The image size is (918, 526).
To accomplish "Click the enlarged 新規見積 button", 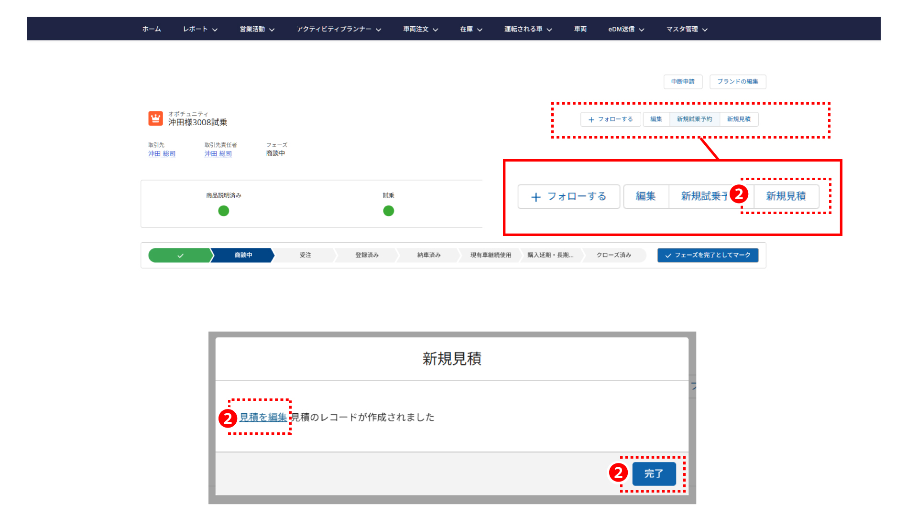I will 786,196.
